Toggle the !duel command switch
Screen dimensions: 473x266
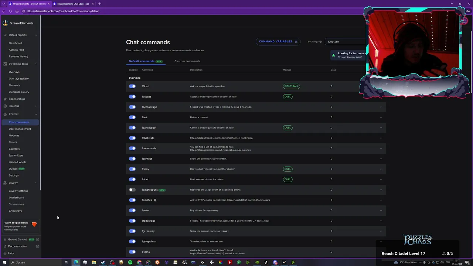pos(132,180)
